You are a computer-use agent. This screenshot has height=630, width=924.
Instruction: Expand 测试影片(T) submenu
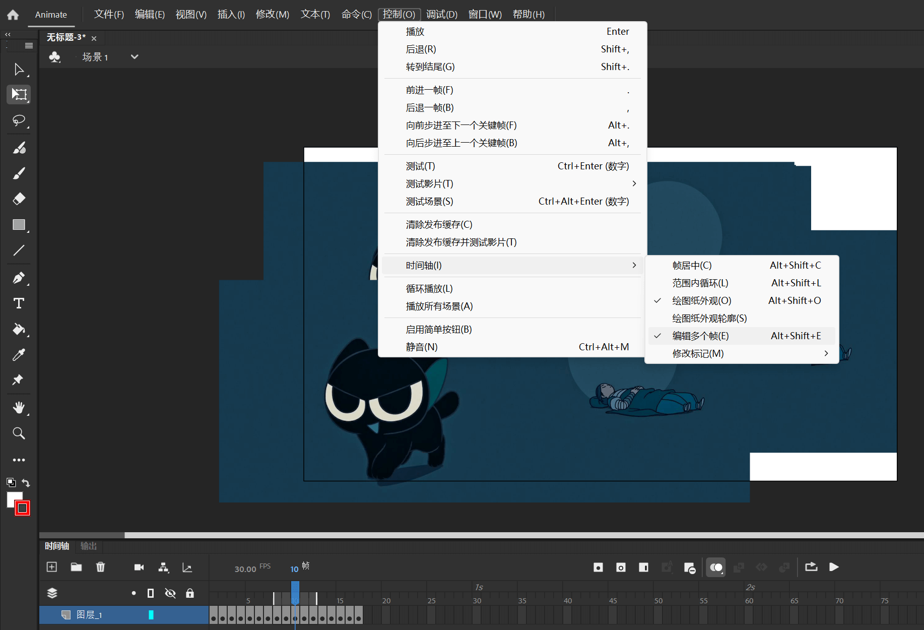pyautogui.click(x=512, y=184)
